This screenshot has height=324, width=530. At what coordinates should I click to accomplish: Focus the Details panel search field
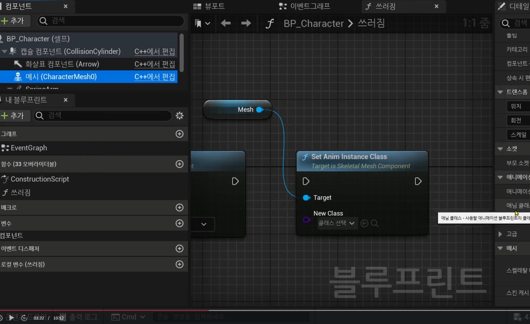pos(515,23)
